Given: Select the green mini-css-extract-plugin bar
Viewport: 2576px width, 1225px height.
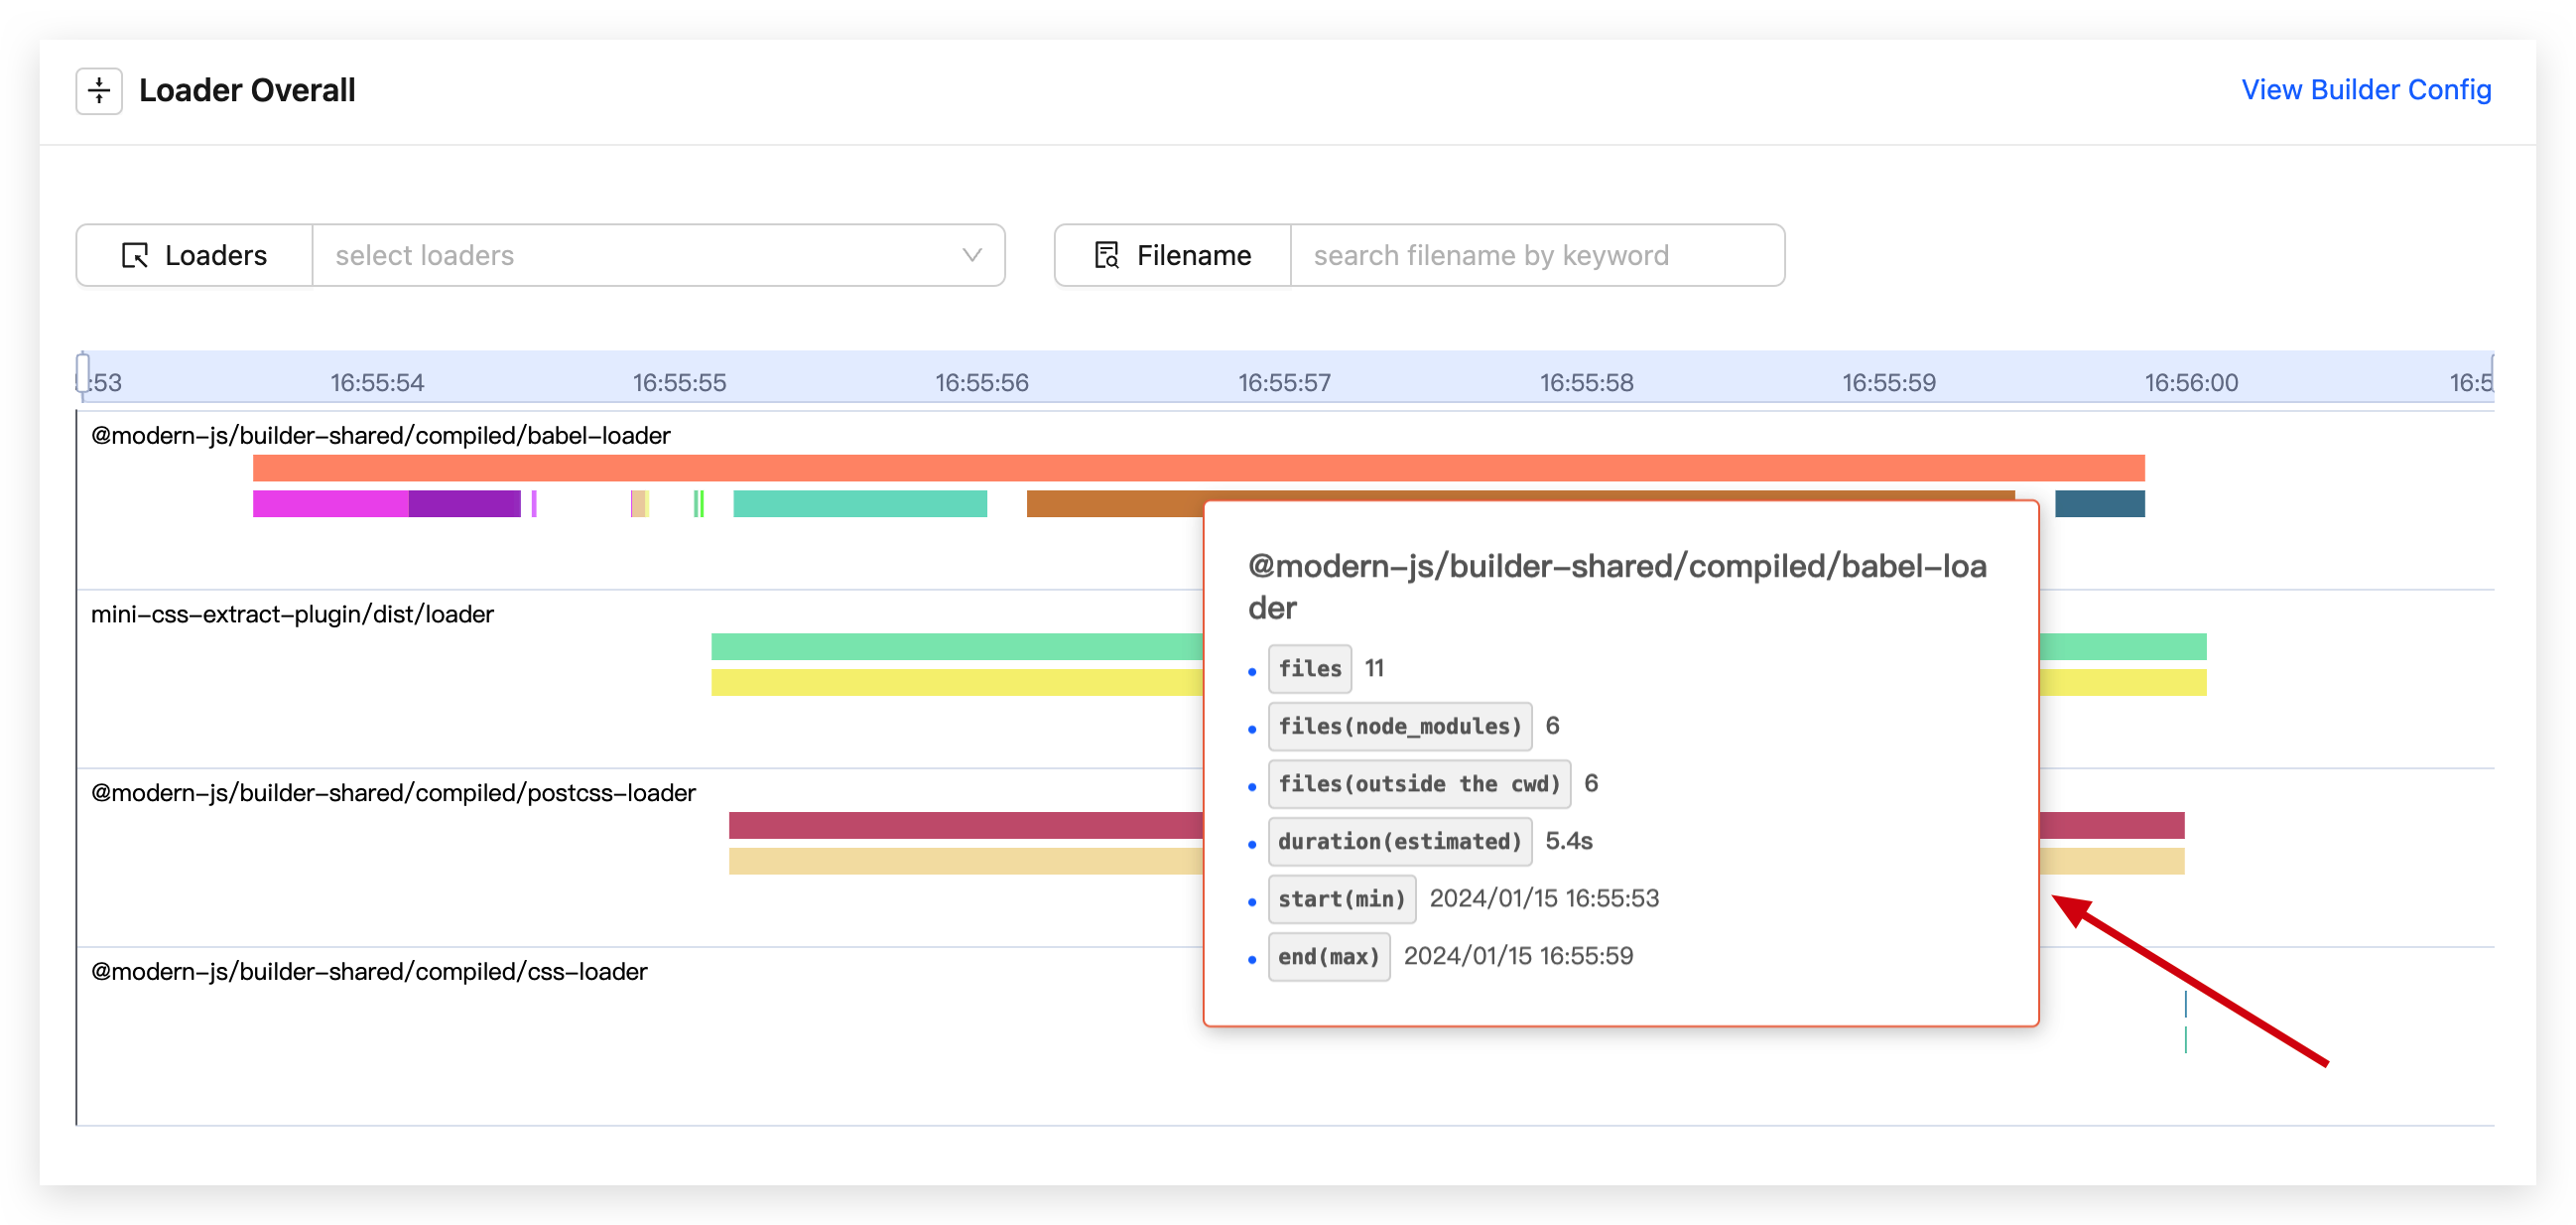Looking at the screenshot, I should pyautogui.click(x=956, y=646).
